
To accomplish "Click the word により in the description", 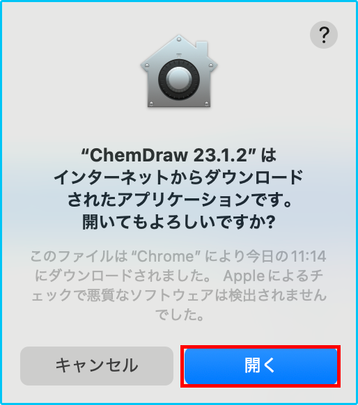I will [x=224, y=257].
